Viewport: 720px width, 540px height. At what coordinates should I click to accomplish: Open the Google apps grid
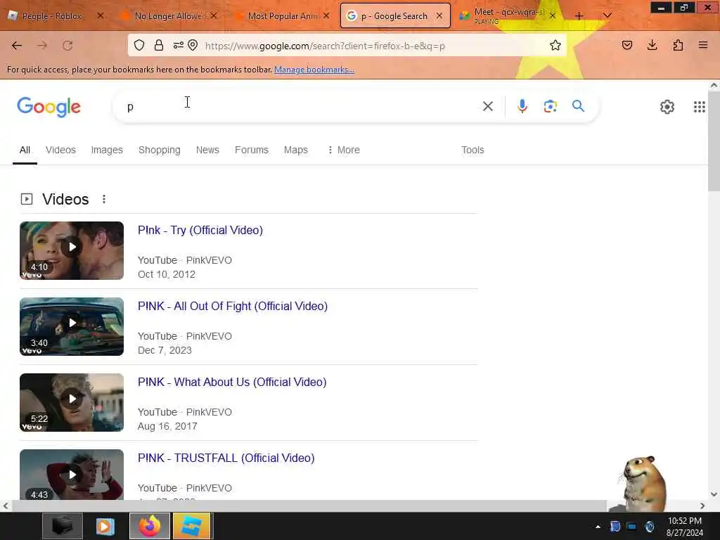[700, 107]
